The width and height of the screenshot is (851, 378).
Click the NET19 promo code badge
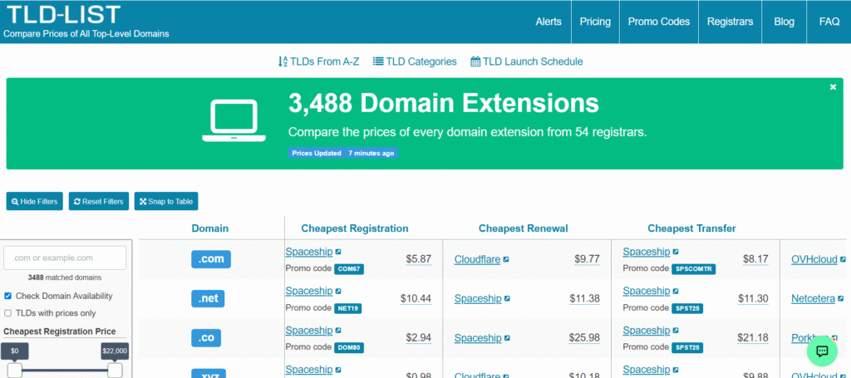(x=348, y=308)
